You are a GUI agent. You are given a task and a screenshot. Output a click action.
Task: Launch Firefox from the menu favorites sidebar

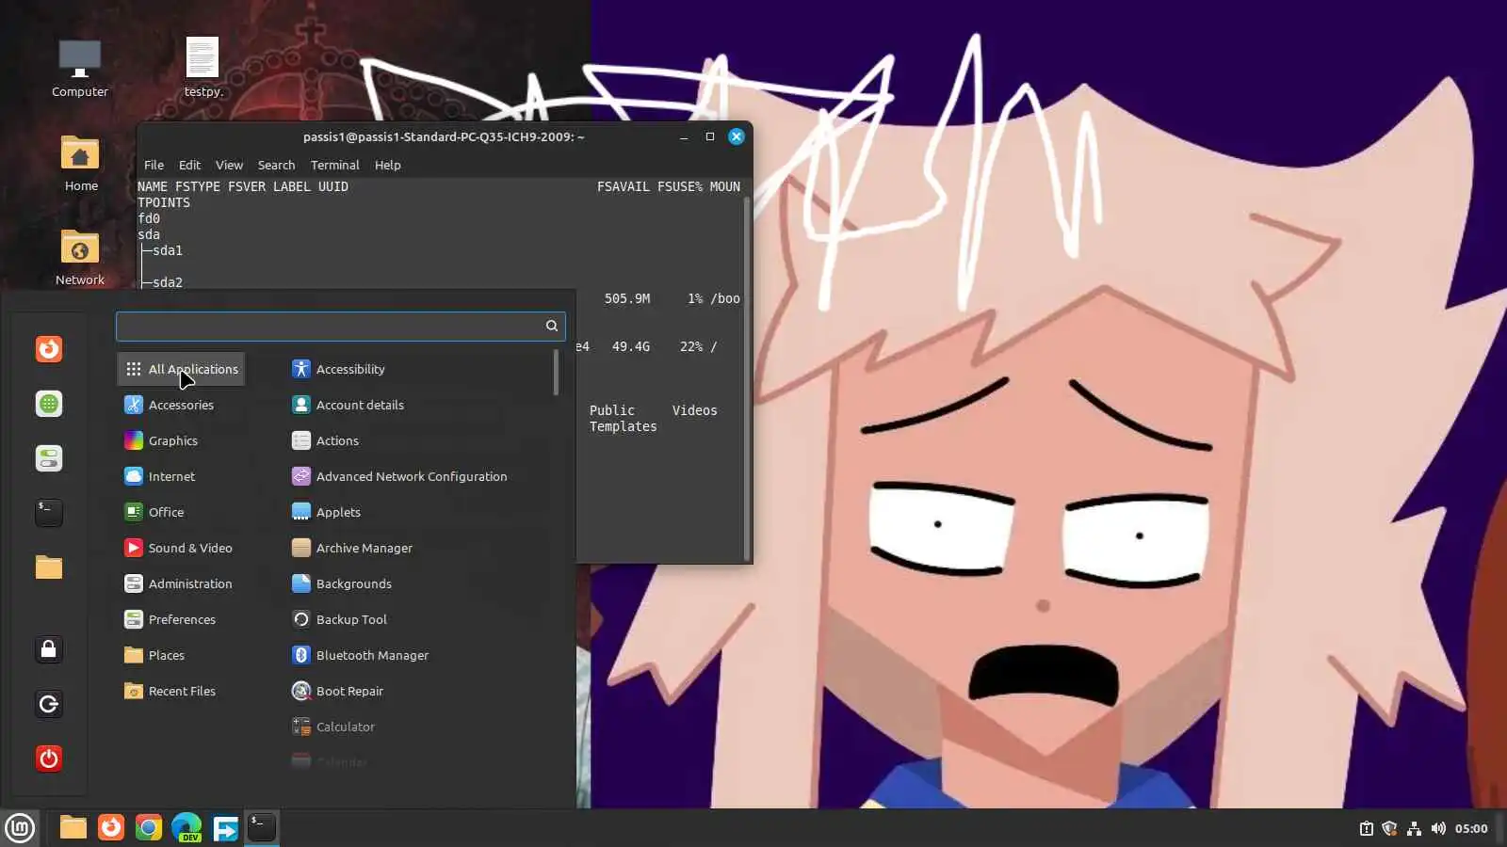coord(49,349)
